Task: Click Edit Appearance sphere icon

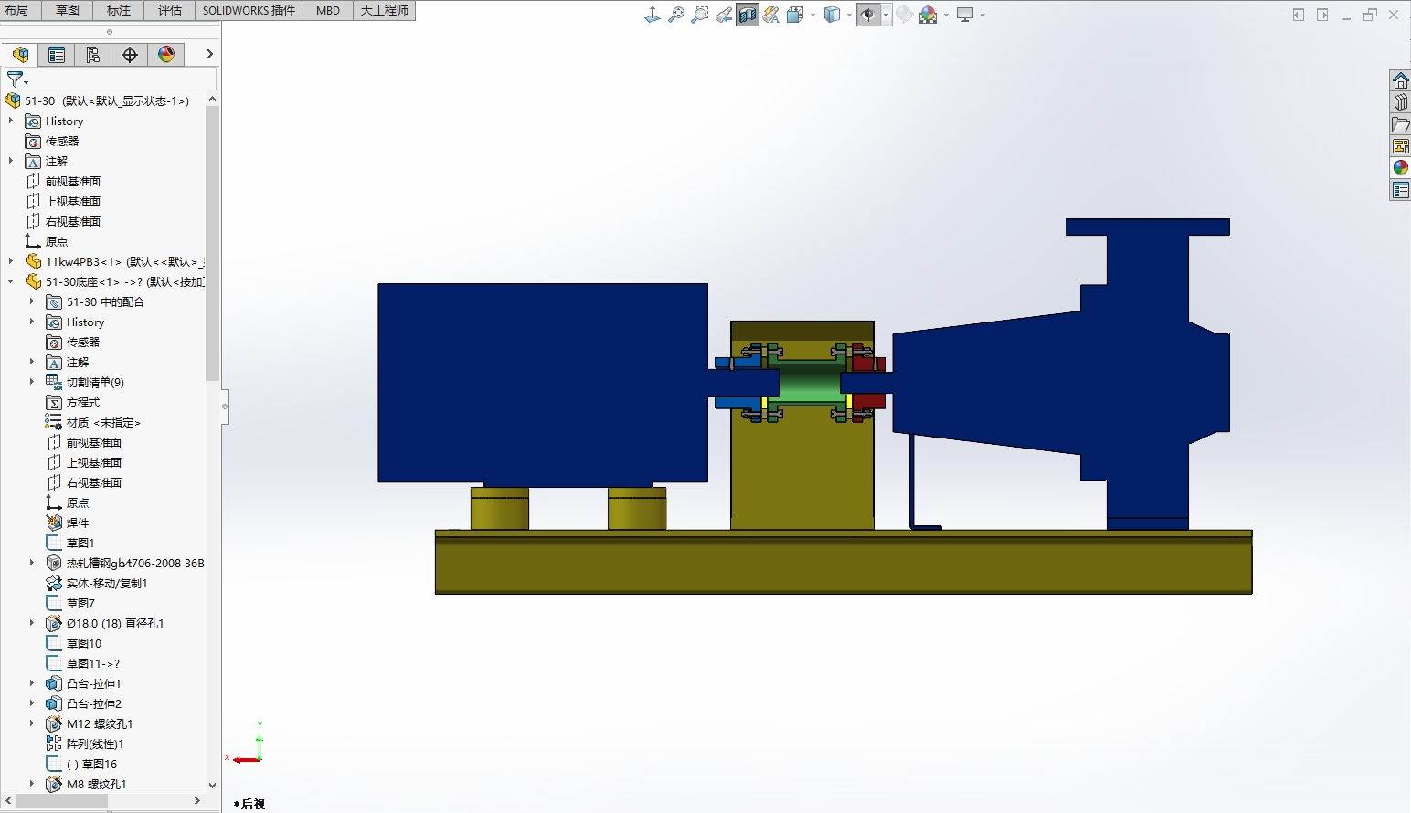Action: pyautogui.click(x=905, y=15)
